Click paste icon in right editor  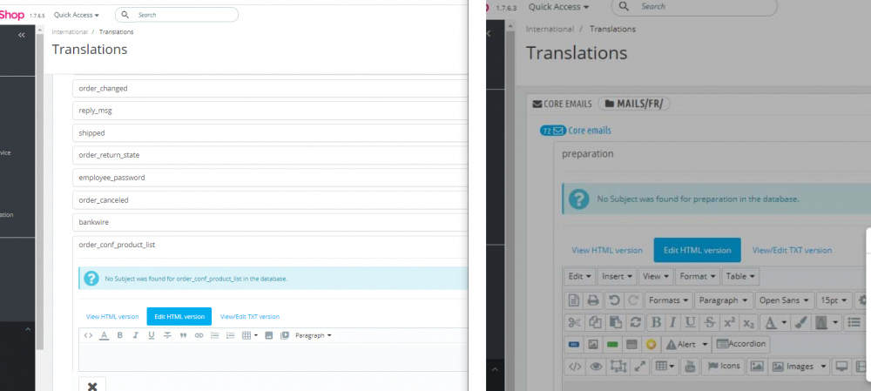(x=615, y=322)
